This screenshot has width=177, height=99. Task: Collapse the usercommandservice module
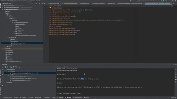tap(2, 9)
